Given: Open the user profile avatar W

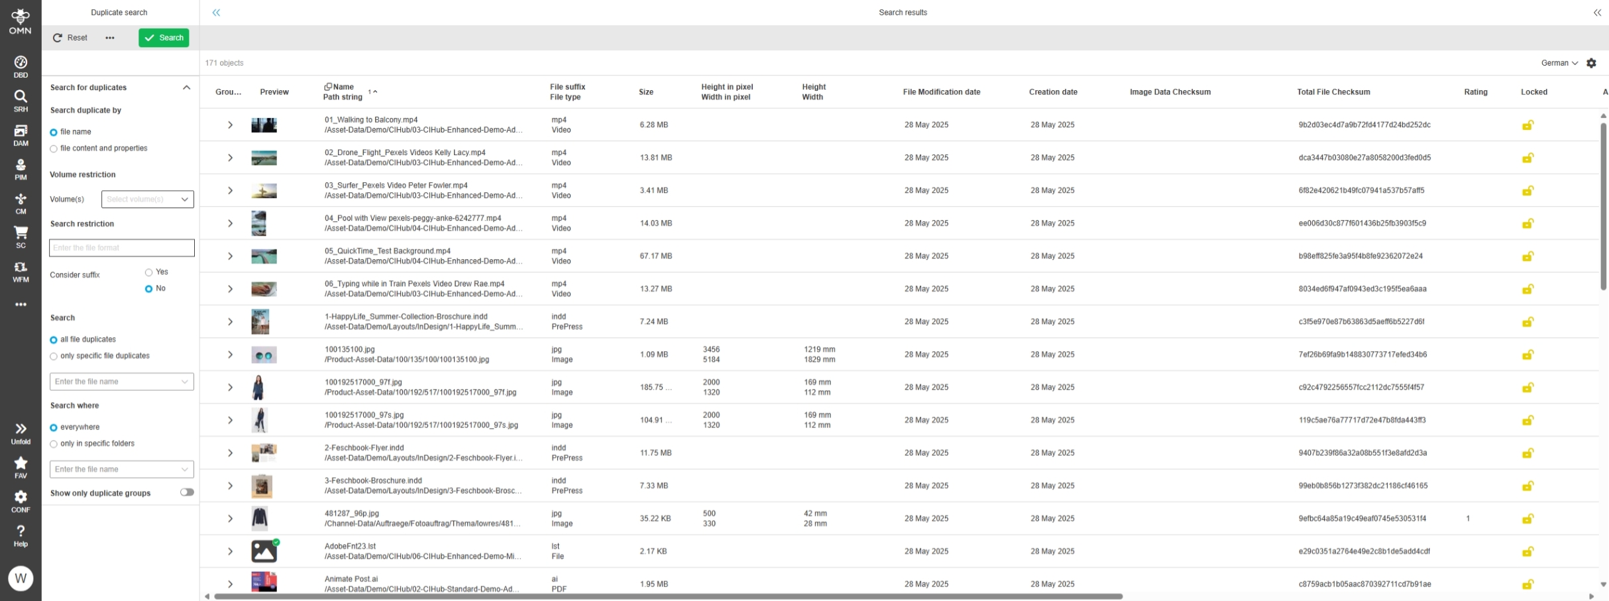Looking at the screenshot, I should tap(21, 578).
